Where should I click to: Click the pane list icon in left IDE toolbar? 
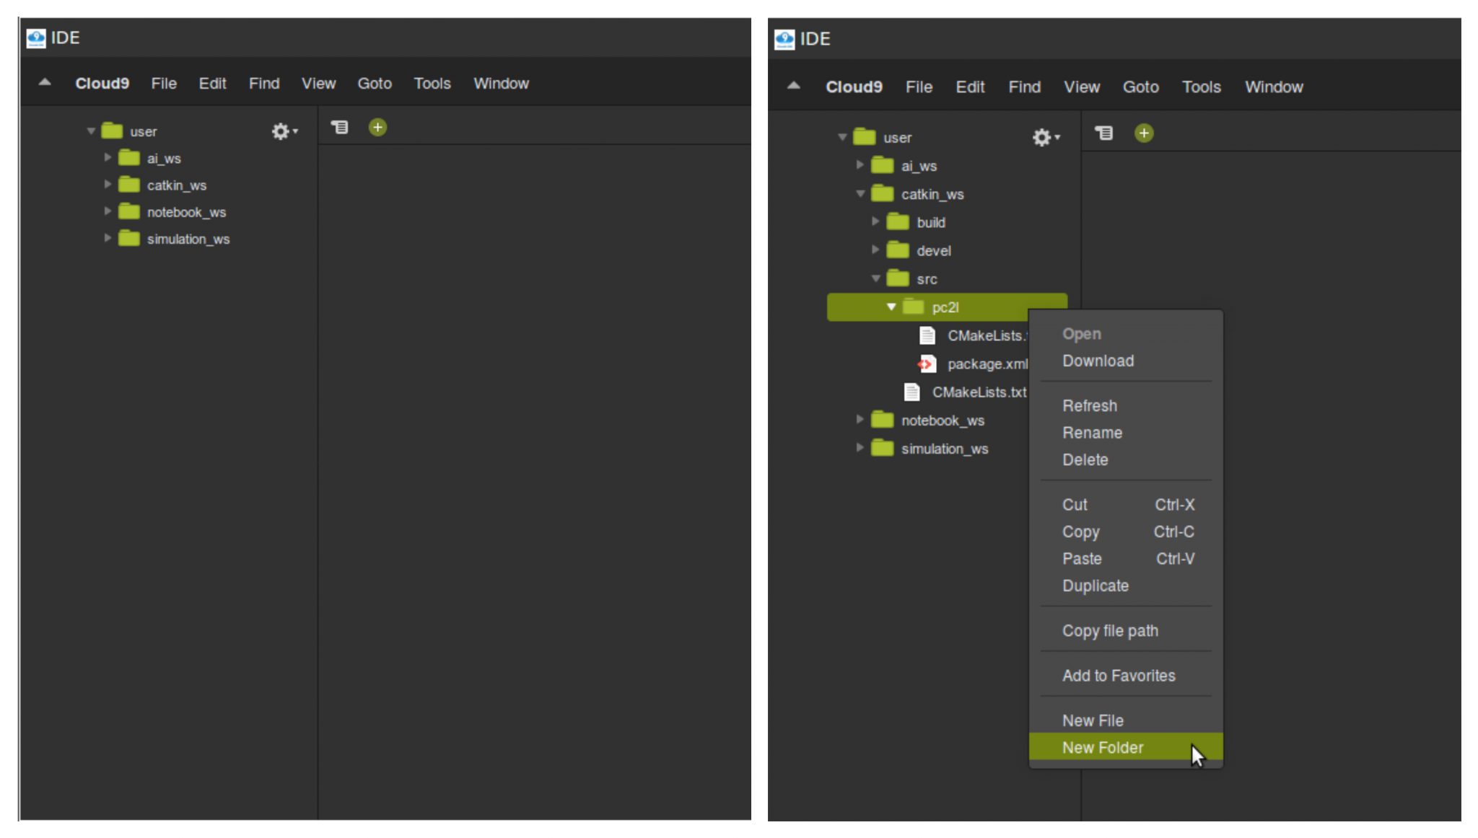pyautogui.click(x=339, y=128)
